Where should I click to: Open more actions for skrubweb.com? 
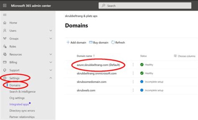[x=133, y=90]
